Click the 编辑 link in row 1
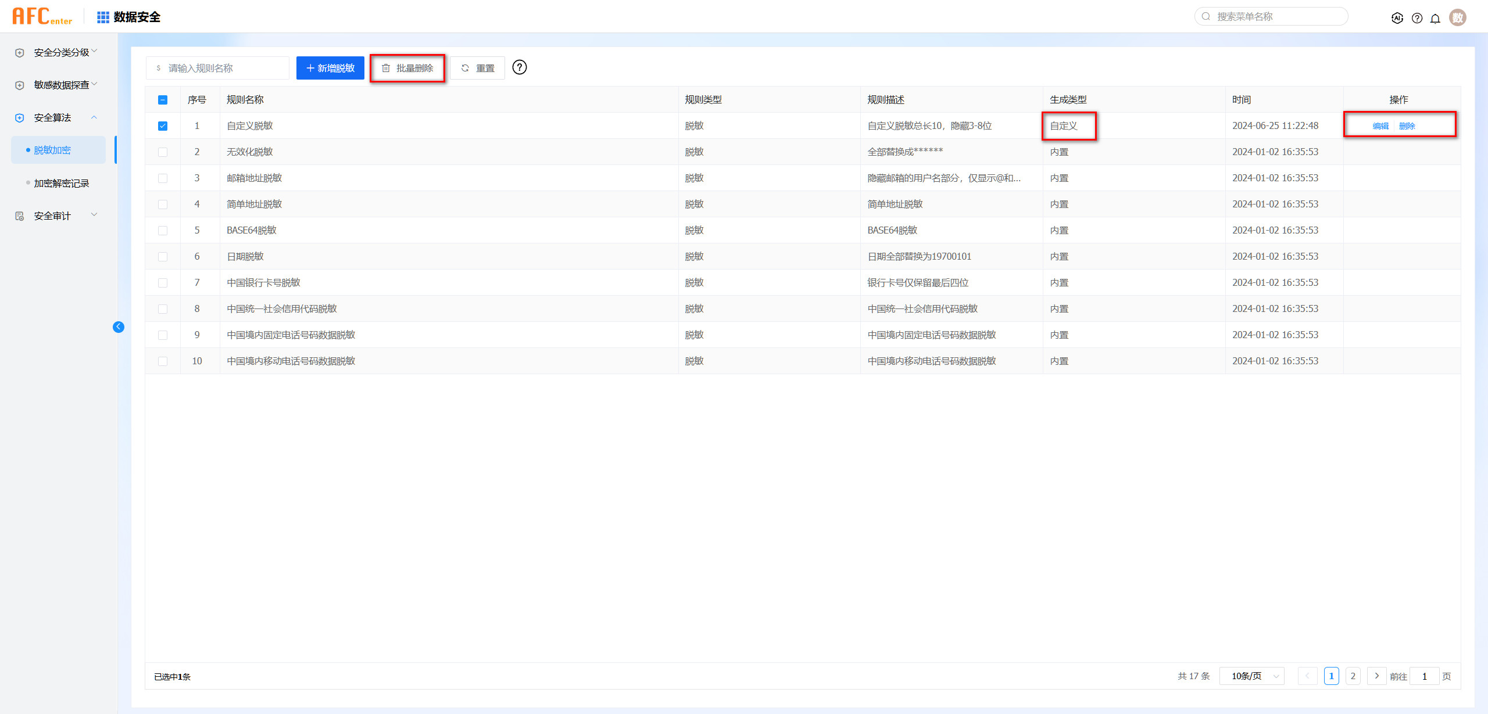1488x714 pixels. point(1380,126)
